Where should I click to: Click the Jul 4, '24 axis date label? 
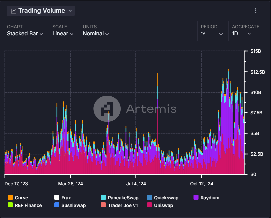tap(136, 184)
